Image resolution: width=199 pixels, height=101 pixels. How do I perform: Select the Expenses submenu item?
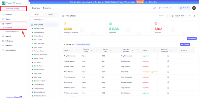click(9, 28)
